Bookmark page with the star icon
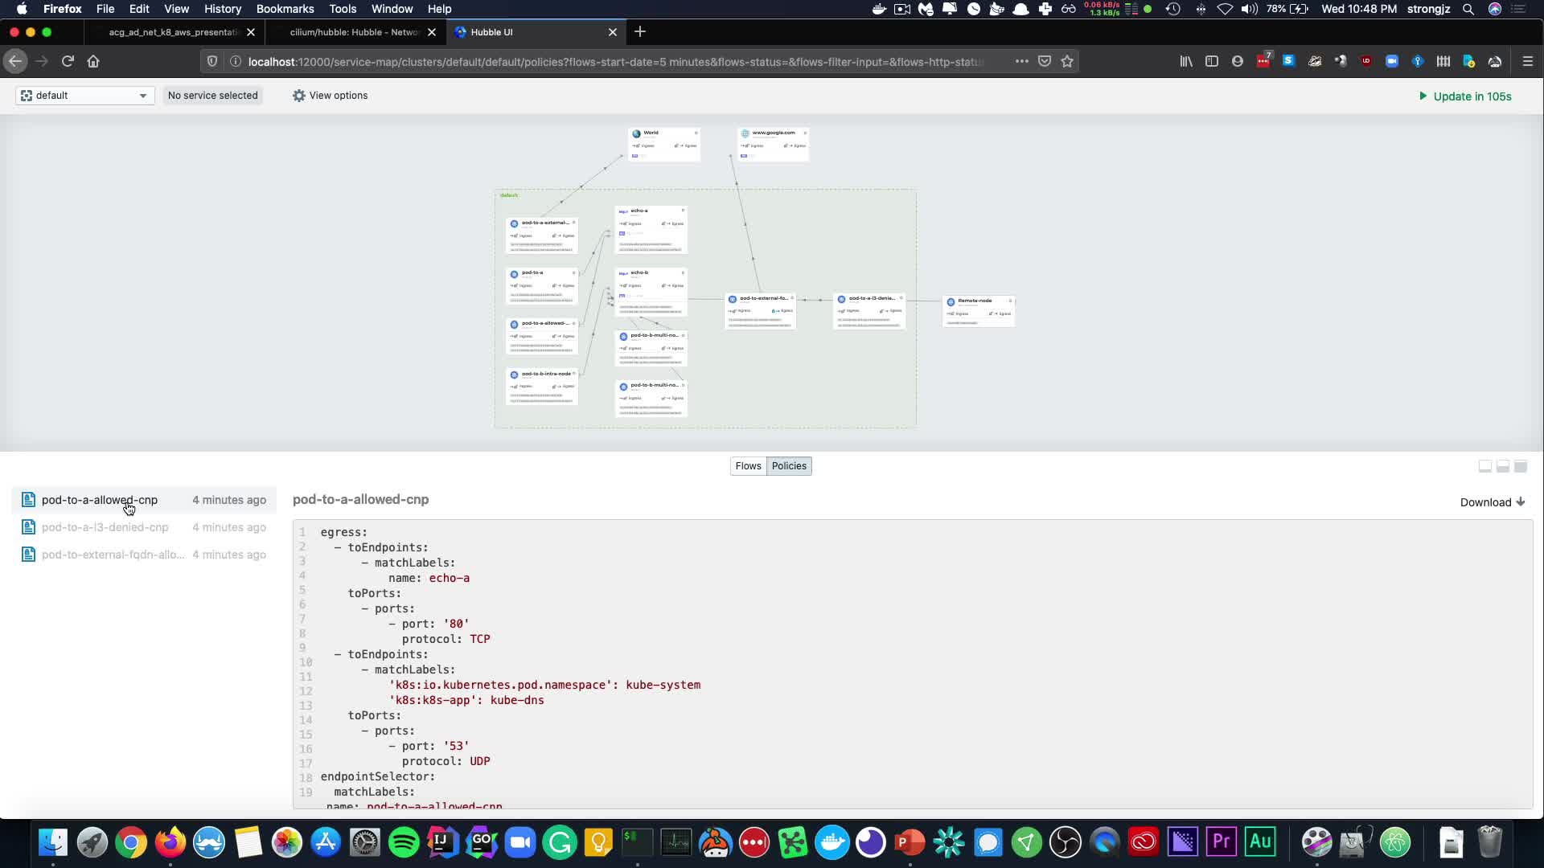Screen dimensions: 1544x868 1067,61
